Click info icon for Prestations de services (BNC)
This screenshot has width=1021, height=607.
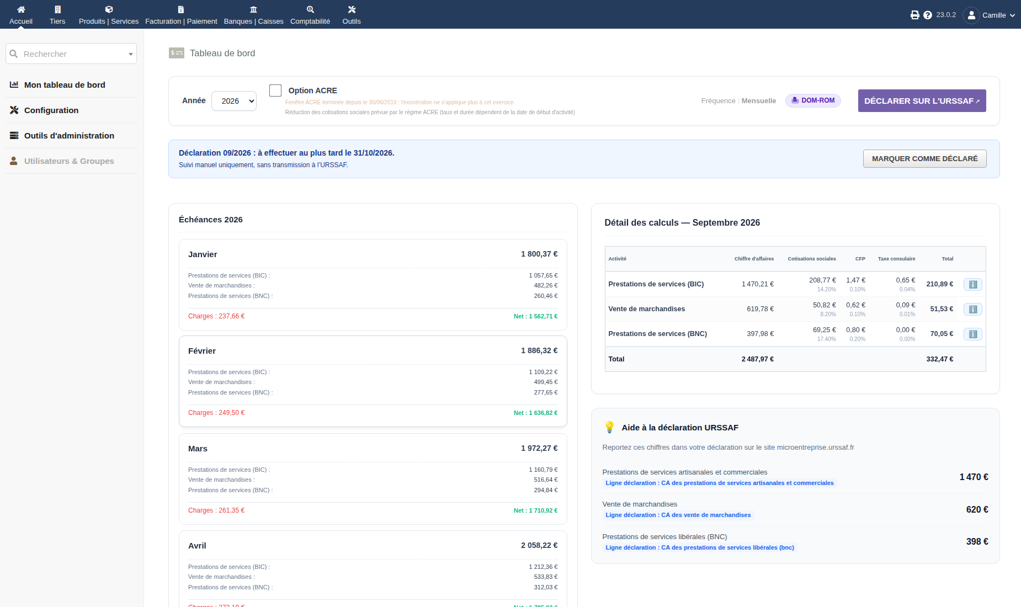(973, 334)
